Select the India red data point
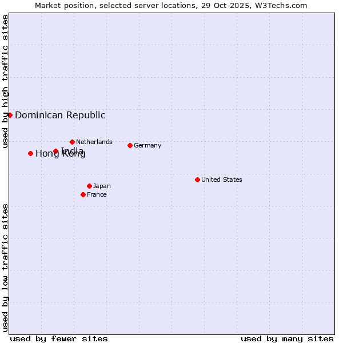The width and height of the screenshot is (343, 343). pyautogui.click(x=56, y=151)
